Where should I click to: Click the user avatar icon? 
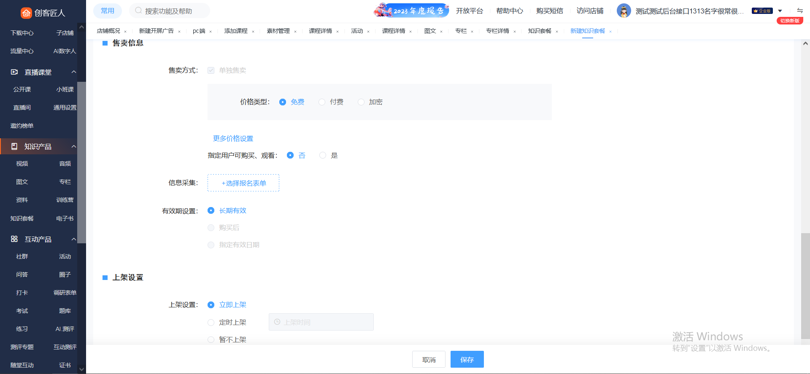pos(624,11)
